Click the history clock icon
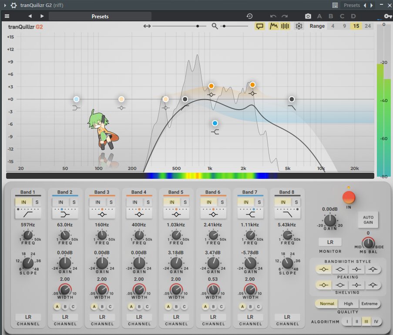The height and width of the screenshot is (335, 393). tap(249, 16)
